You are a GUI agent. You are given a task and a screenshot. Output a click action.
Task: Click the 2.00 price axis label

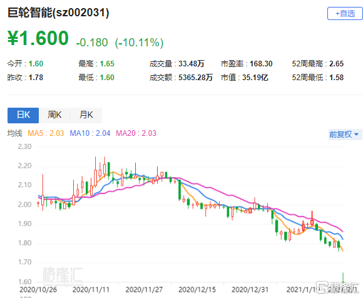tap(24, 205)
